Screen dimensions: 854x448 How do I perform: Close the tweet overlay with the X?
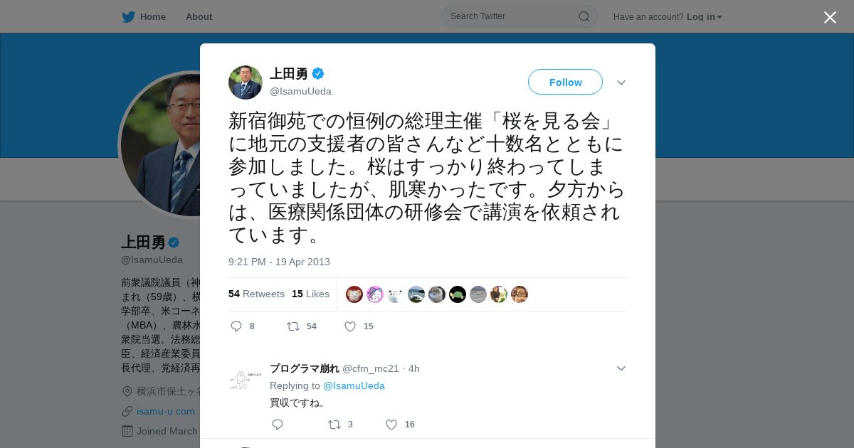point(830,17)
